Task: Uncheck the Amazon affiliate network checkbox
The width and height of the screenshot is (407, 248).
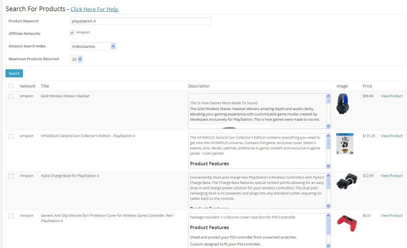Action: click(x=72, y=33)
